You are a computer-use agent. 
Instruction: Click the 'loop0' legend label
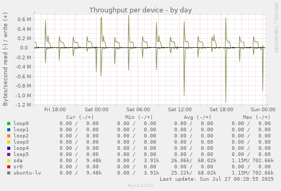tap(21, 124)
